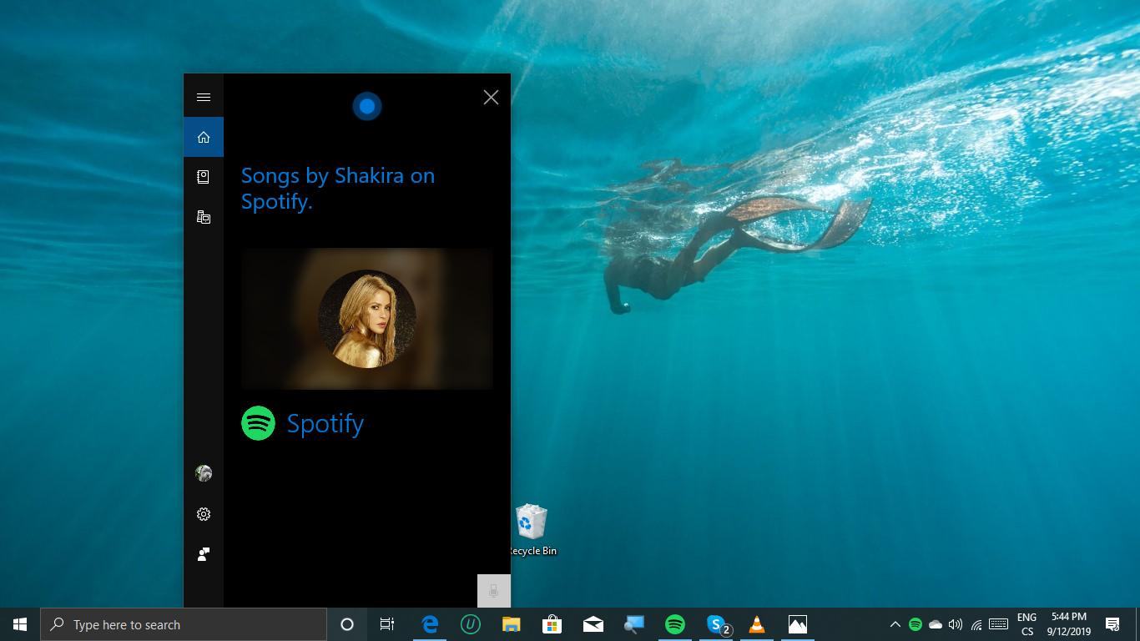Open the Windows Start menu
Viewport: 1140px width, 641px height.
click(20, 624)
